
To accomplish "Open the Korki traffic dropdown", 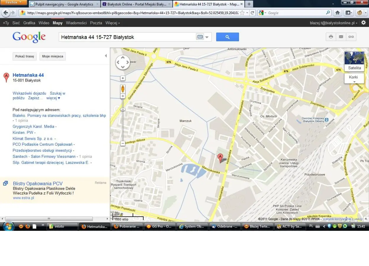I will click(x=354, y=78).
